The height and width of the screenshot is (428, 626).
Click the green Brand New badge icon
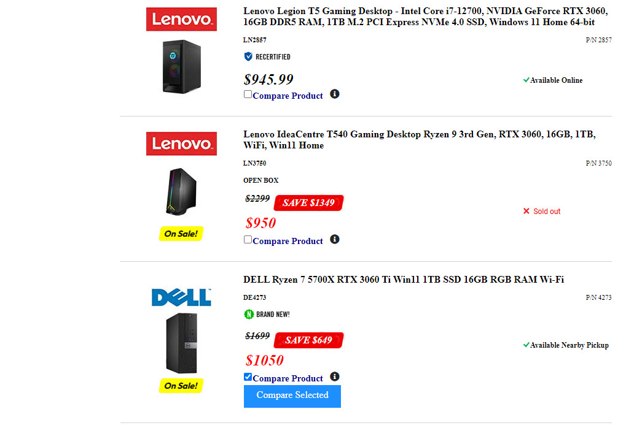click(249, 315)
